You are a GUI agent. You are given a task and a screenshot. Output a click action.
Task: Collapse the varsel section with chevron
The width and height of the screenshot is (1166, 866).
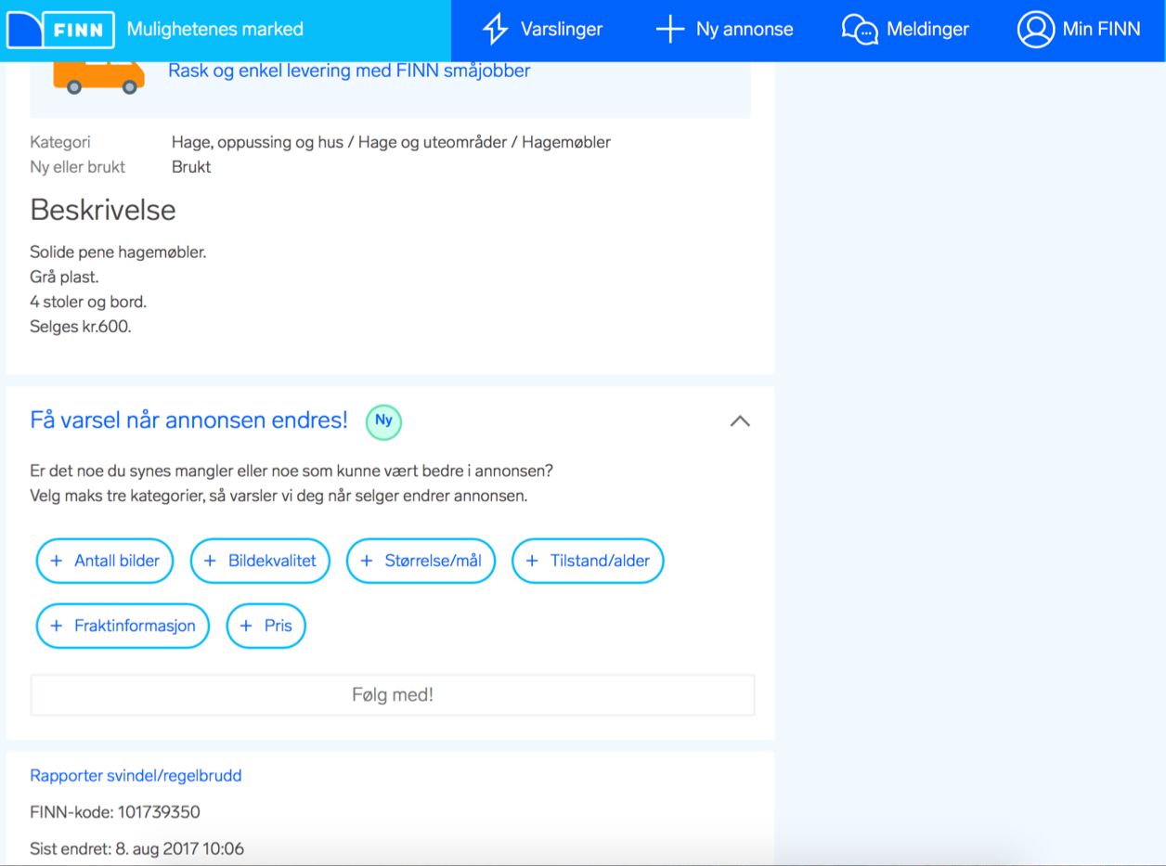tap(740, 421)
